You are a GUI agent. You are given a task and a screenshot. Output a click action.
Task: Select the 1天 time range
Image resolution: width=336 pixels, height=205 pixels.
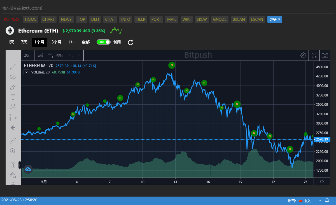[x=11, y=42]
